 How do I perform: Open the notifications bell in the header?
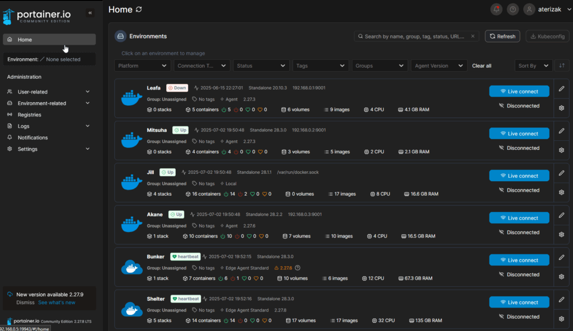496,10
